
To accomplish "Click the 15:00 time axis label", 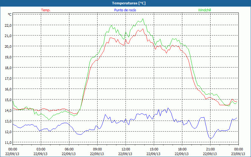I will point(154,149).
